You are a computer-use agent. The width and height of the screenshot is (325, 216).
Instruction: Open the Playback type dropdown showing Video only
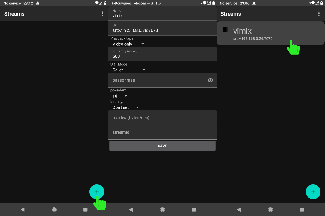(128, 44)
